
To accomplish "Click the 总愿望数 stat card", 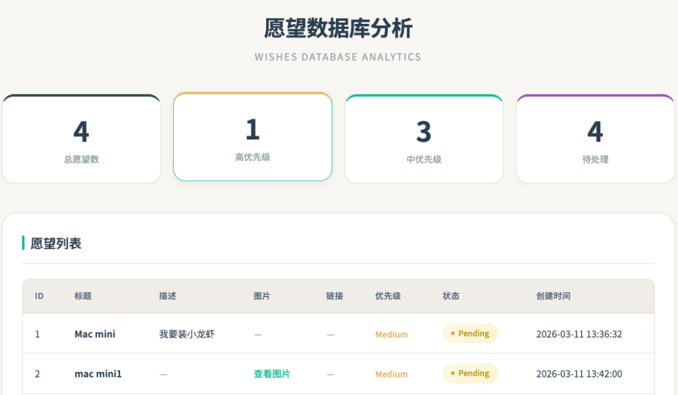I will (81, 139).
